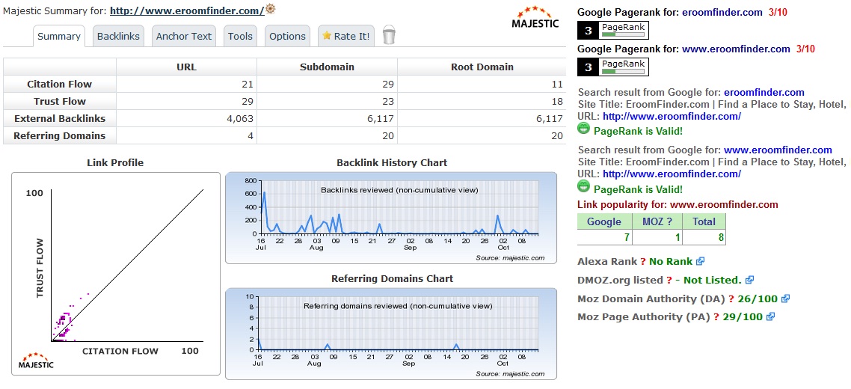Image resolution: width=851 pixels, height=389 pixels.
Task: Click eroomfinder.com link in first search result line
Action: tap(764, 92)
